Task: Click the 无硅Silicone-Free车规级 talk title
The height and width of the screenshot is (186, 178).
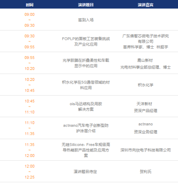Action: click(86, 150)
